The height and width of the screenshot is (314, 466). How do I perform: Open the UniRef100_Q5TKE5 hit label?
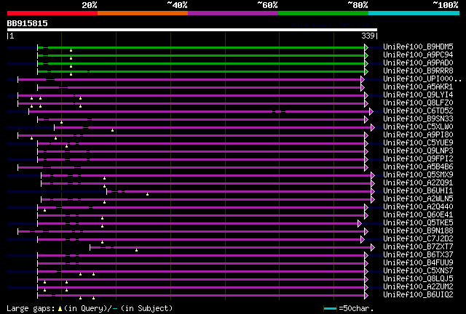click(x=418, y=223)
